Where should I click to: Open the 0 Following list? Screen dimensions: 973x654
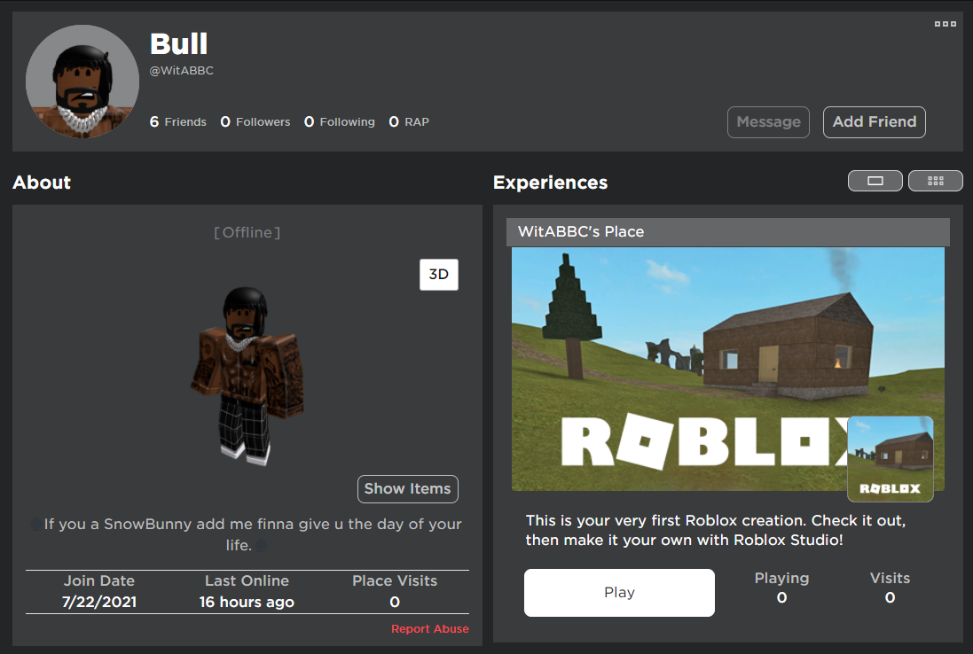point(340,122)
